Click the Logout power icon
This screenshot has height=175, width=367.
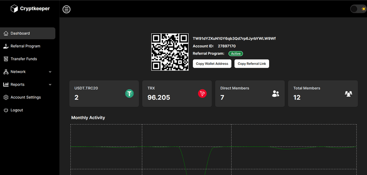(x=6, y=110)
